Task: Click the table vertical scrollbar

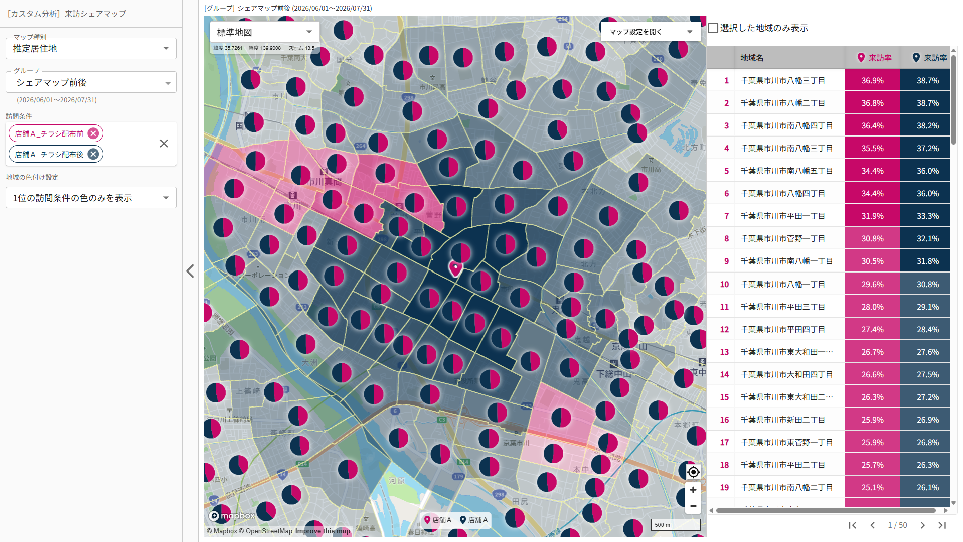Action: (x=953, y=99)
